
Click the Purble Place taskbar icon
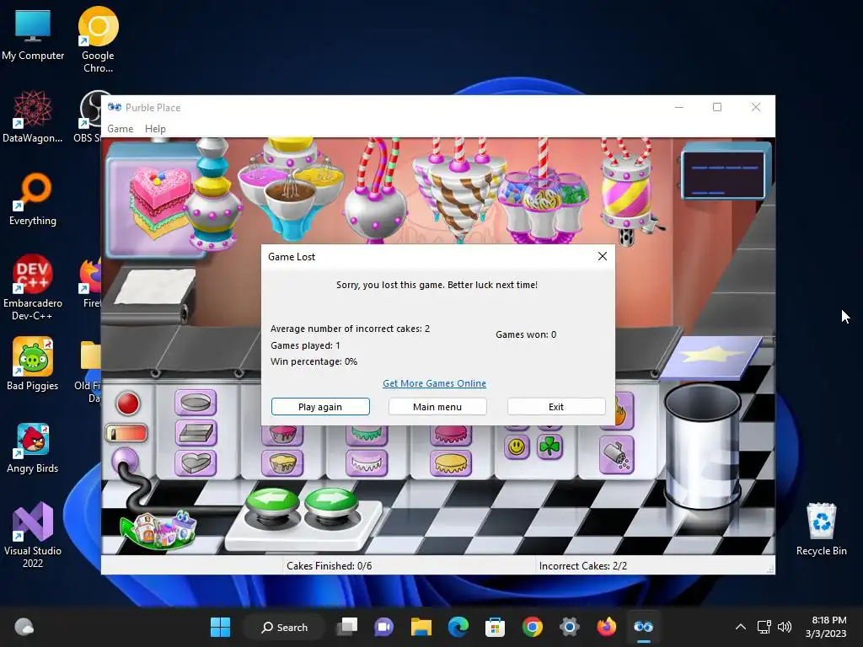pos(643,627)
